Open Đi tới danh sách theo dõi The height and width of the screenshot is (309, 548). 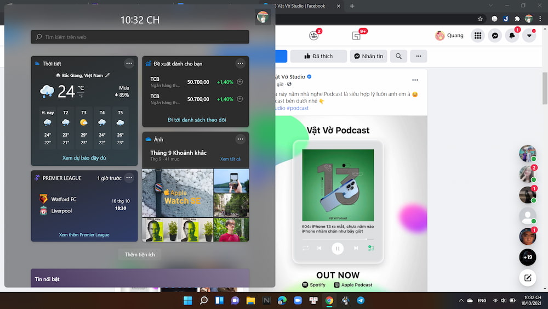[196, 120]
